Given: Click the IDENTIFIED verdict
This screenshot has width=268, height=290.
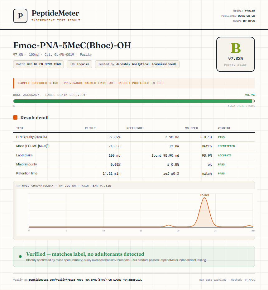Looking at the screenshot, I should [x=226, y=146].
